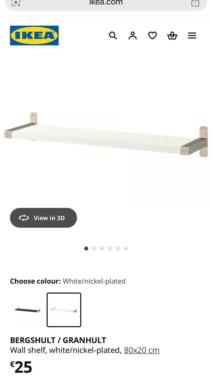Go to the second image dot
The width and height of the screenshot is (212, 381).
tap(94, 249)
